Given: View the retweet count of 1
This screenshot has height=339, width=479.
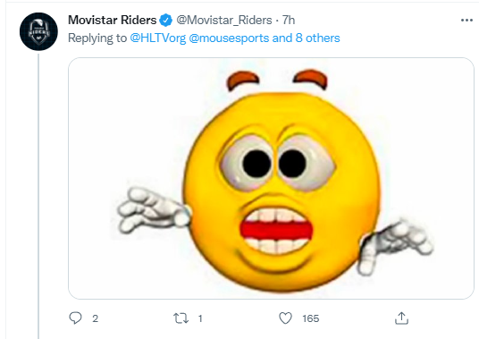Looking at the screenshot, I should [x=200, y=318].
